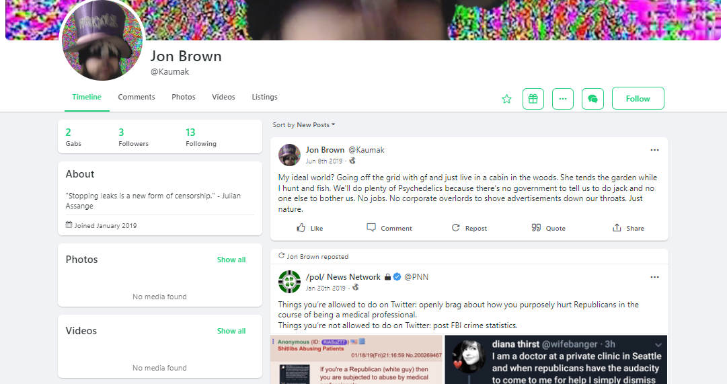Switch to the Photos tab
Screen dimensions: 727x384
coord(184,97)
